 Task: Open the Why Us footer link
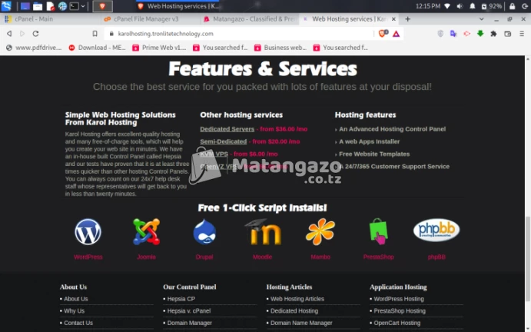click(75, 310)
